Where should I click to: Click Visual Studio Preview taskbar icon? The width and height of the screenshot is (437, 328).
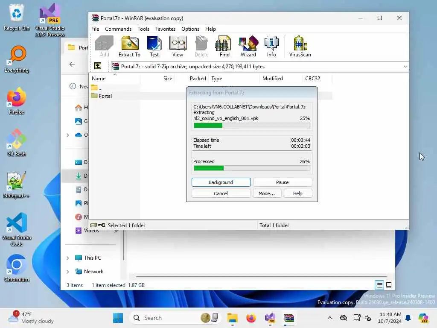(x=270, y=318)
